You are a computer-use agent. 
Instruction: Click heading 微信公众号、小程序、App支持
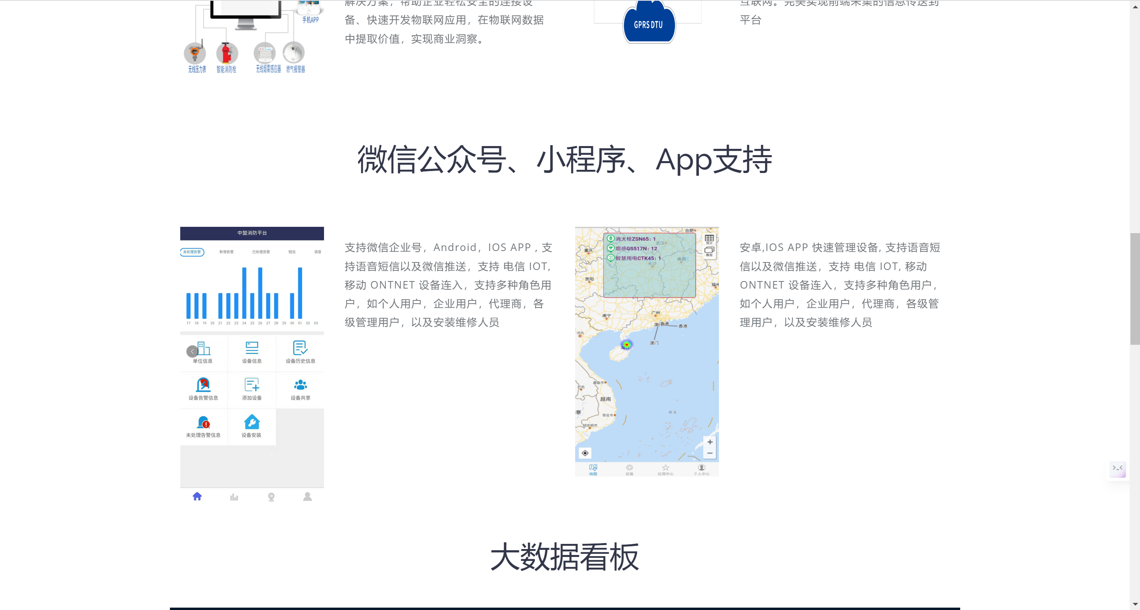[x=565, y=160]
